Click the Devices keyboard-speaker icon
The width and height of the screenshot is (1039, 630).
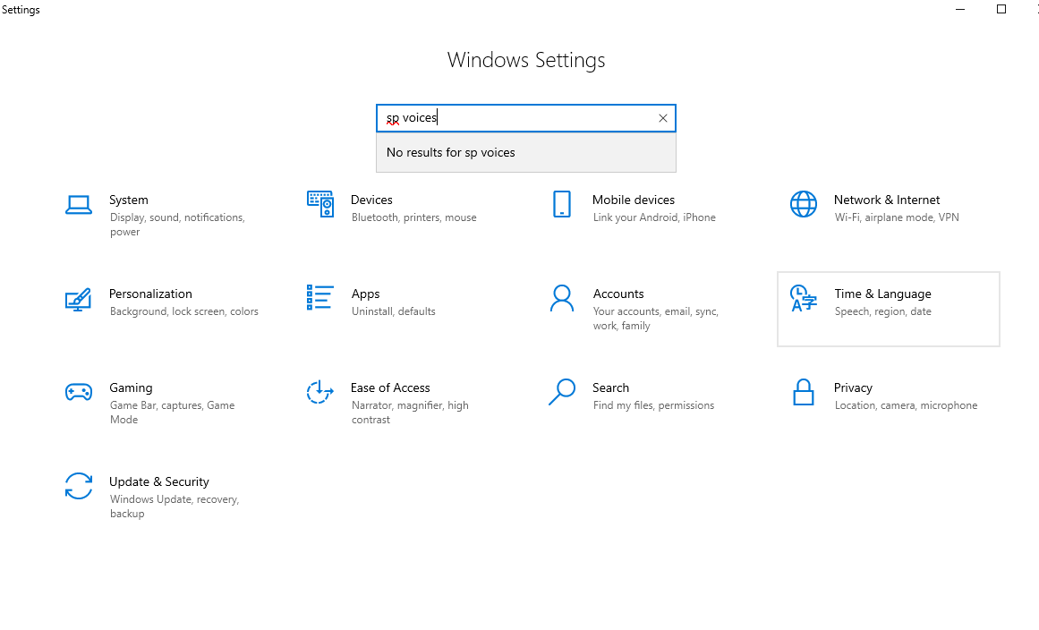[320, 204]
